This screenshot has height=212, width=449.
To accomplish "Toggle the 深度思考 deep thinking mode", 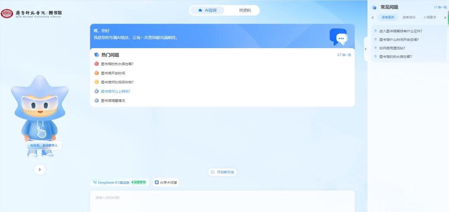I will 140,182.
